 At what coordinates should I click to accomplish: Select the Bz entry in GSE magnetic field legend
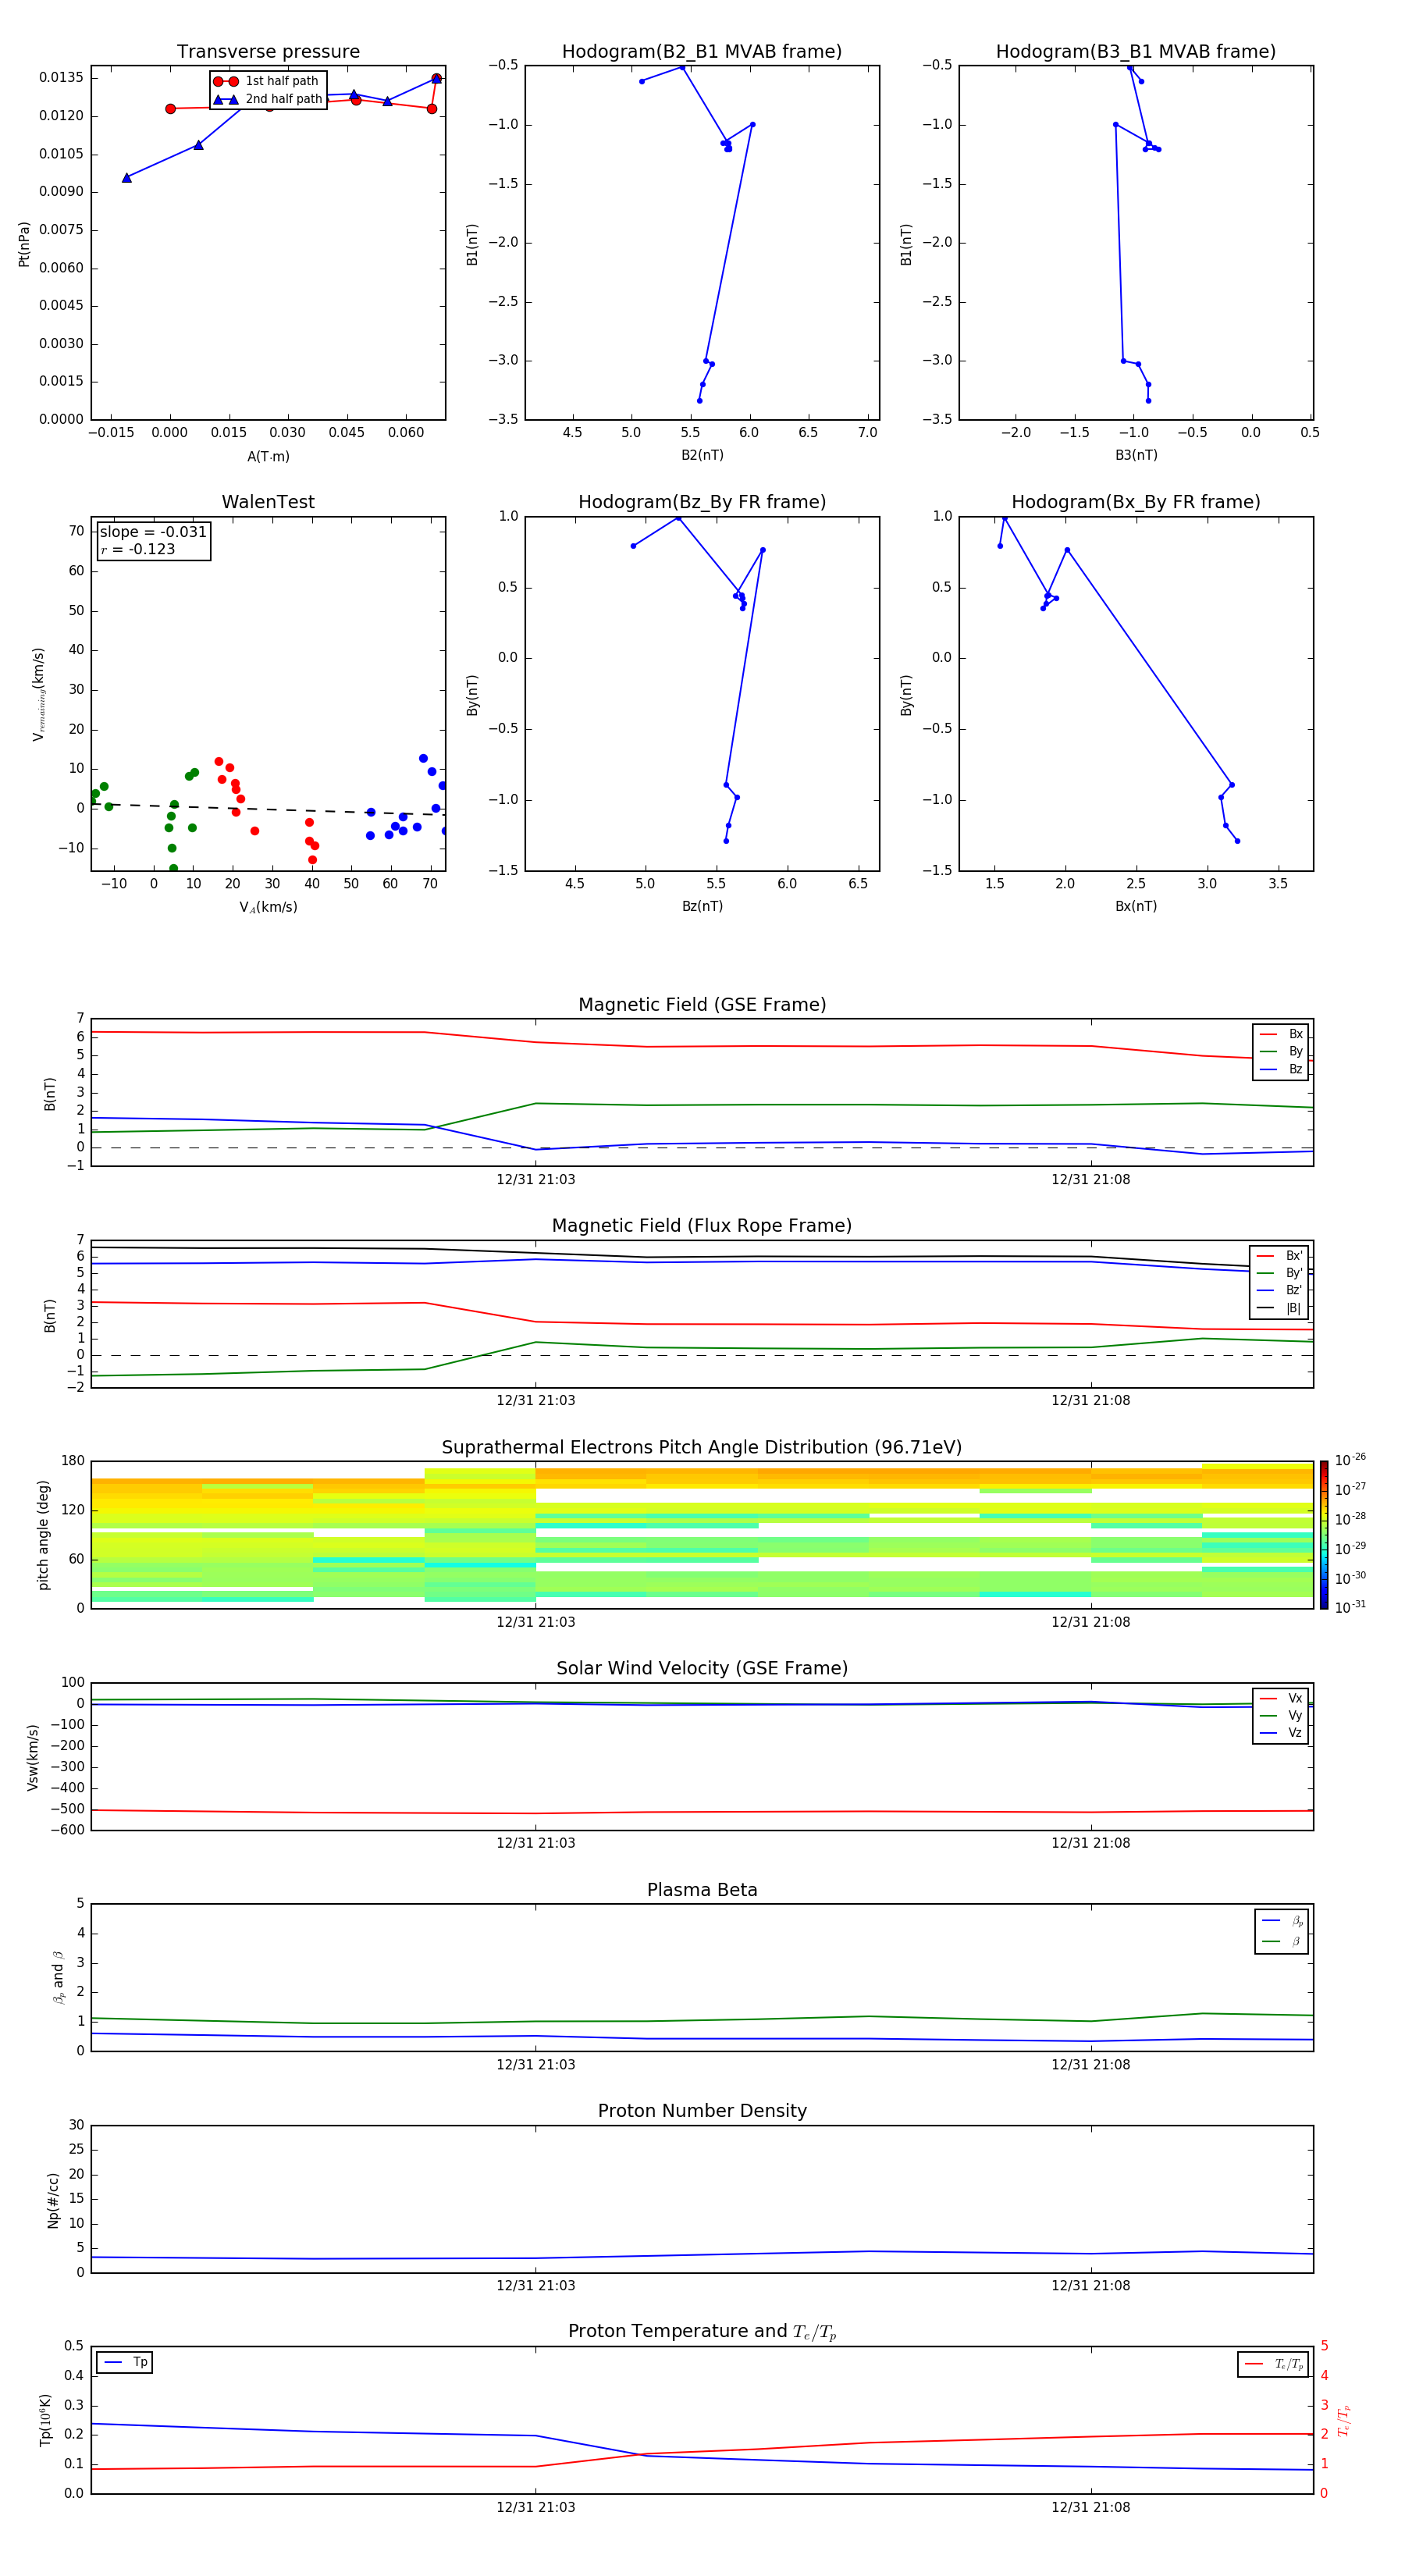click(x=1281, y=1070)
